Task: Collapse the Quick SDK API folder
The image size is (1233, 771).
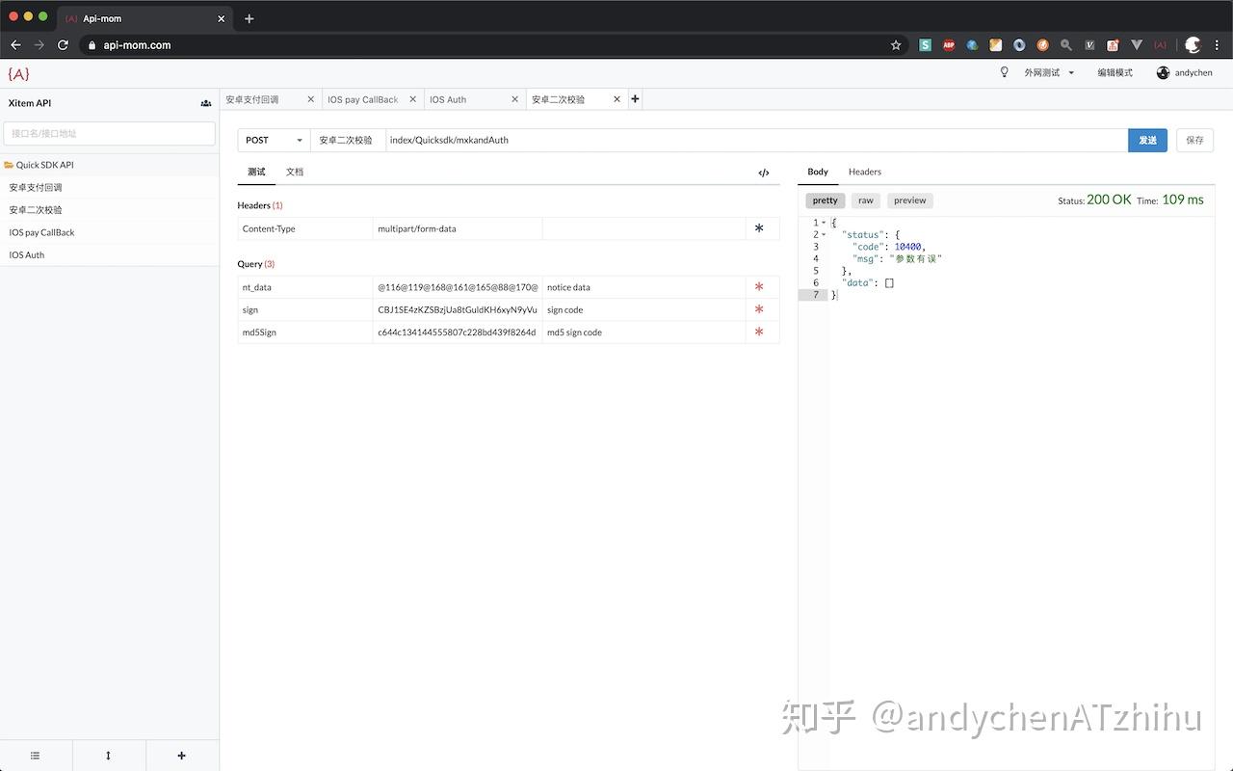Action: coord(44,165)
